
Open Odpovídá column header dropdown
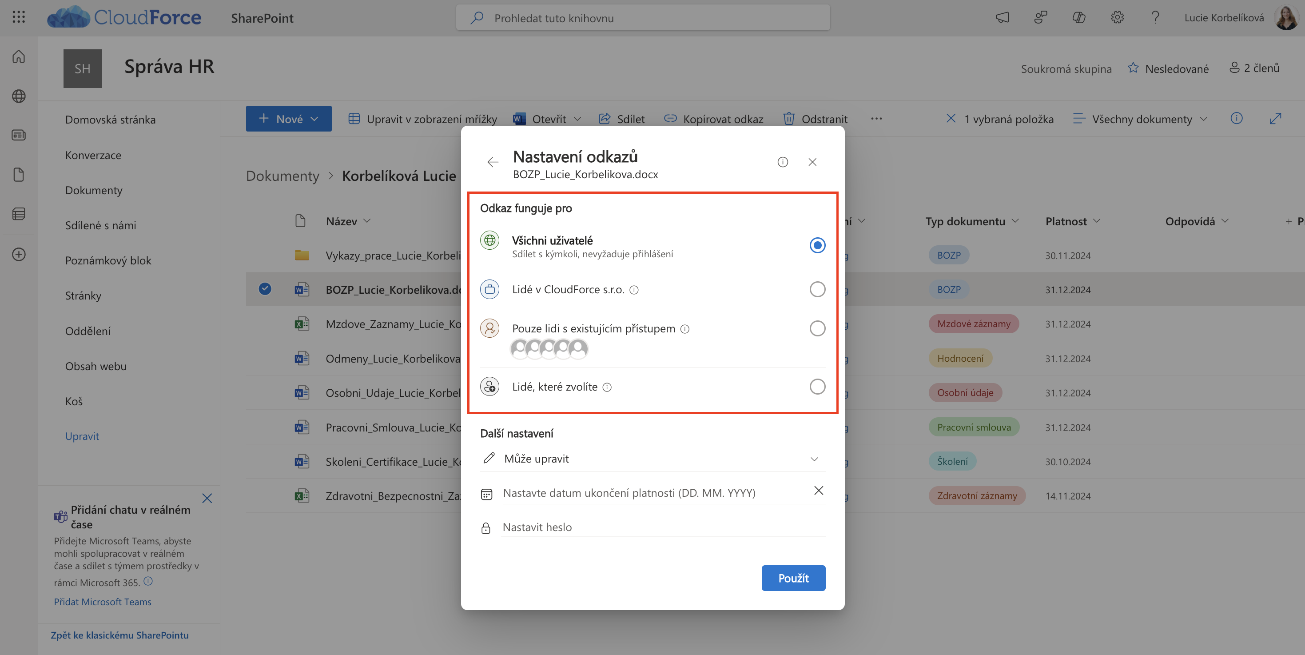pyautogui.click(x=1197, y=221)
